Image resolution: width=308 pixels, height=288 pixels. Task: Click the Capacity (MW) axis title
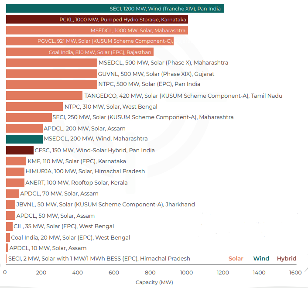click(x=154, y=282)
